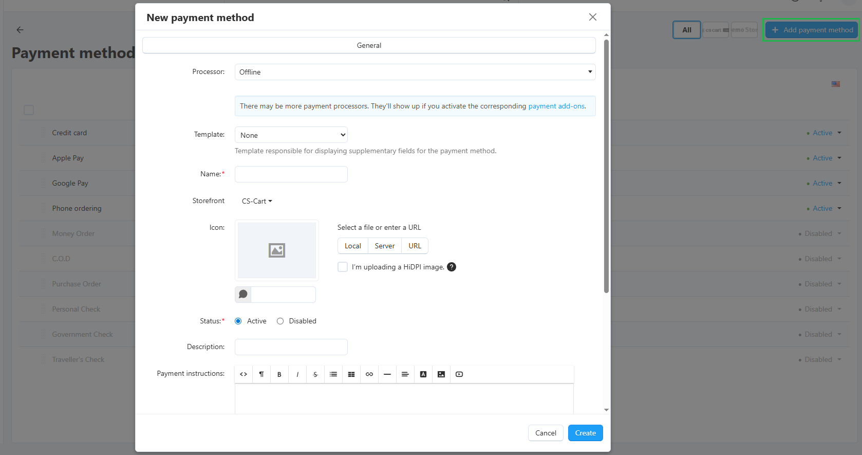Check the HiDPI image upload checkbox

(343, 267)
